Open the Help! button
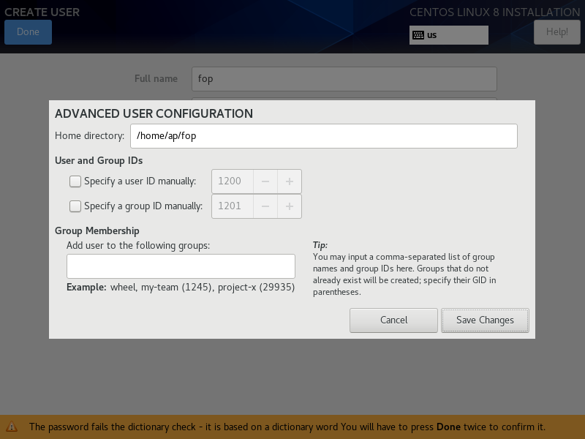Image resolution: width=585 pixels, height=439 pixels. [556, 32]
